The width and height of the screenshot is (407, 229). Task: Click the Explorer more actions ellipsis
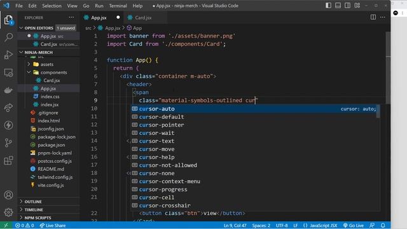coord(71,18)
